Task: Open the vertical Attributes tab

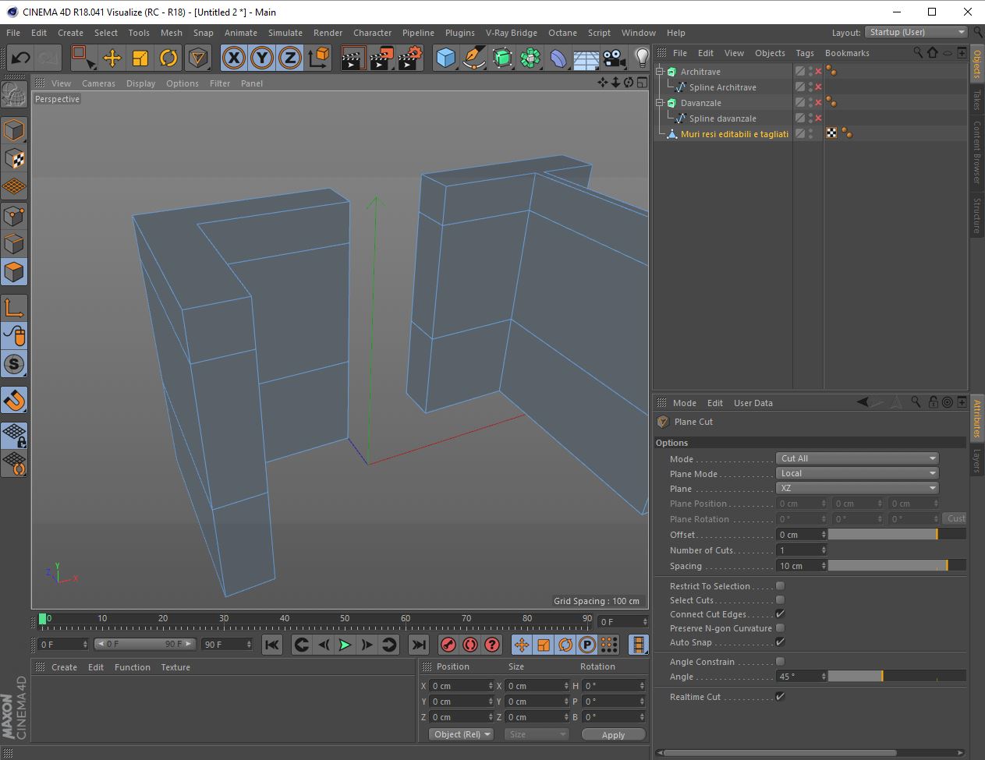Action: tap(976, 419)
